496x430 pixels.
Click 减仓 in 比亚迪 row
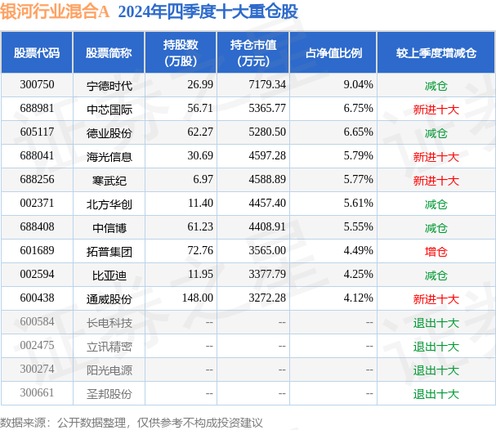pyautogui.click(x=436, y=275)
